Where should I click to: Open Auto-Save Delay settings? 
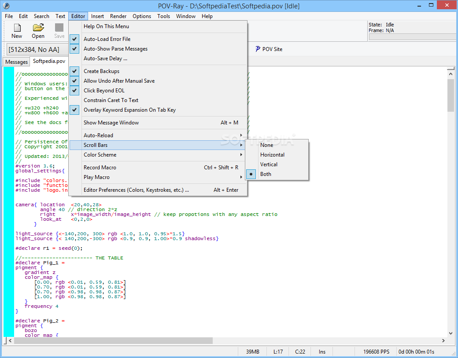point(158,58)
